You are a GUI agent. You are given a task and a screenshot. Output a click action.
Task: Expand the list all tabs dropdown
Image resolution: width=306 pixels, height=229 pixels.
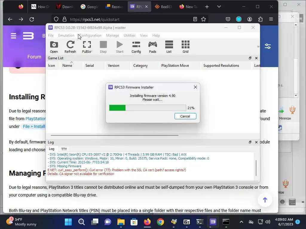(219, 7)
